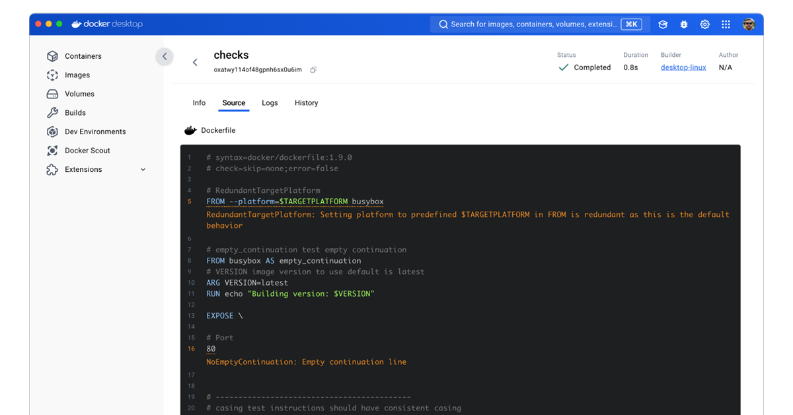Copy the build ID oxatwy114of48gpnh6sx0u6im
The width and height of the screenshot is (793, 415).
(x=313, y=69)
